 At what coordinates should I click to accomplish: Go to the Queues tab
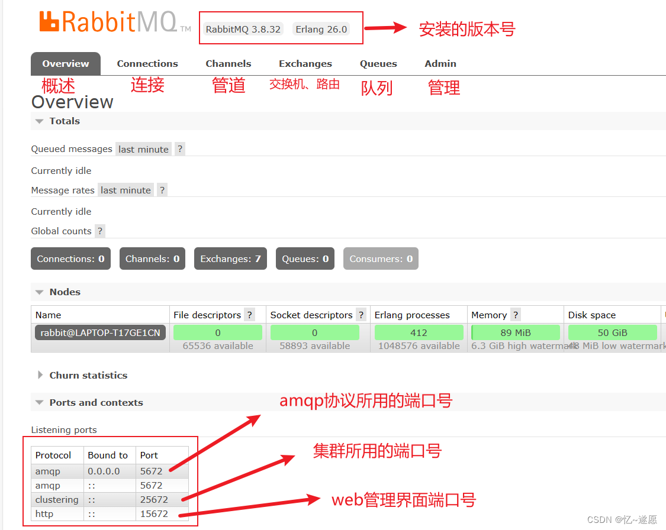coord(378,64)
